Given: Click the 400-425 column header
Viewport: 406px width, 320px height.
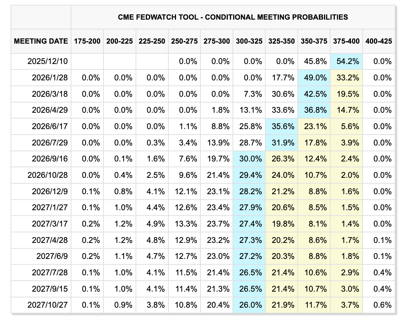Looking at the screenshot, I should click(378, 41).
